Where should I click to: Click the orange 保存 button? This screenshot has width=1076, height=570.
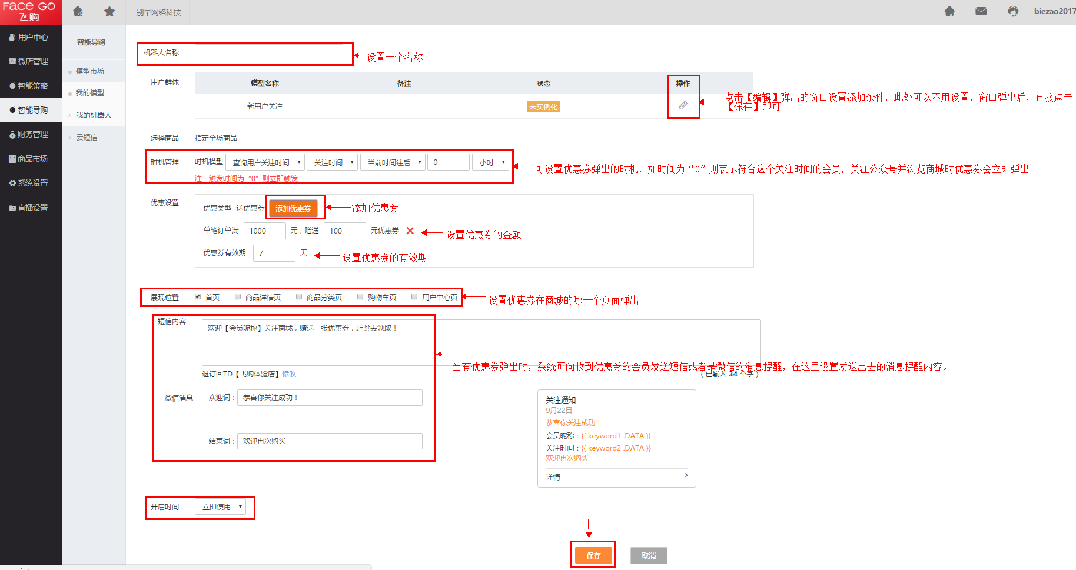pos(593,555)
